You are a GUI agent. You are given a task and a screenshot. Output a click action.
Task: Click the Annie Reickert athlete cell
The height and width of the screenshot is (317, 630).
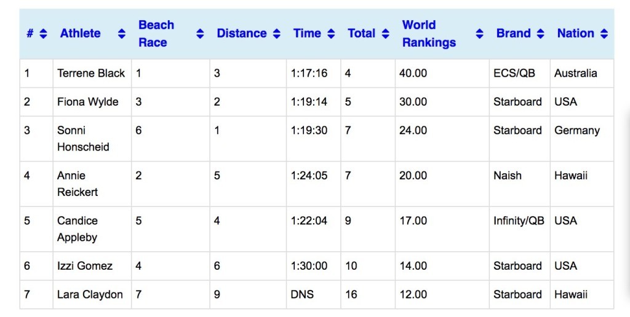[78, 184]
